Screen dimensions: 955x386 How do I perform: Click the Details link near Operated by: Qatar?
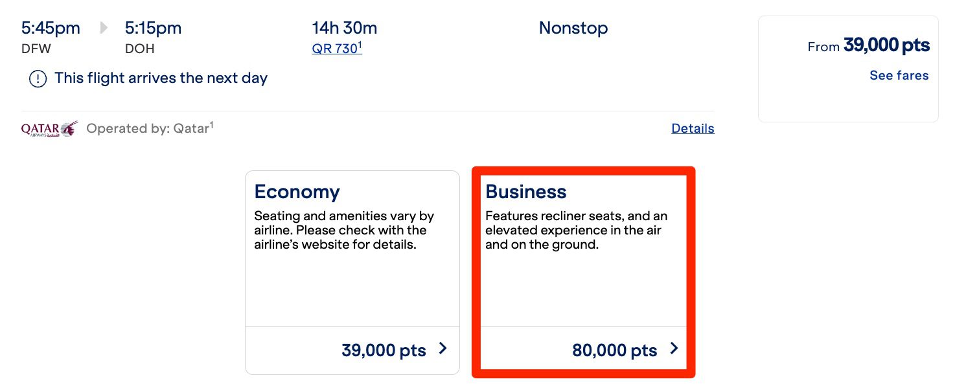(693, 128)
